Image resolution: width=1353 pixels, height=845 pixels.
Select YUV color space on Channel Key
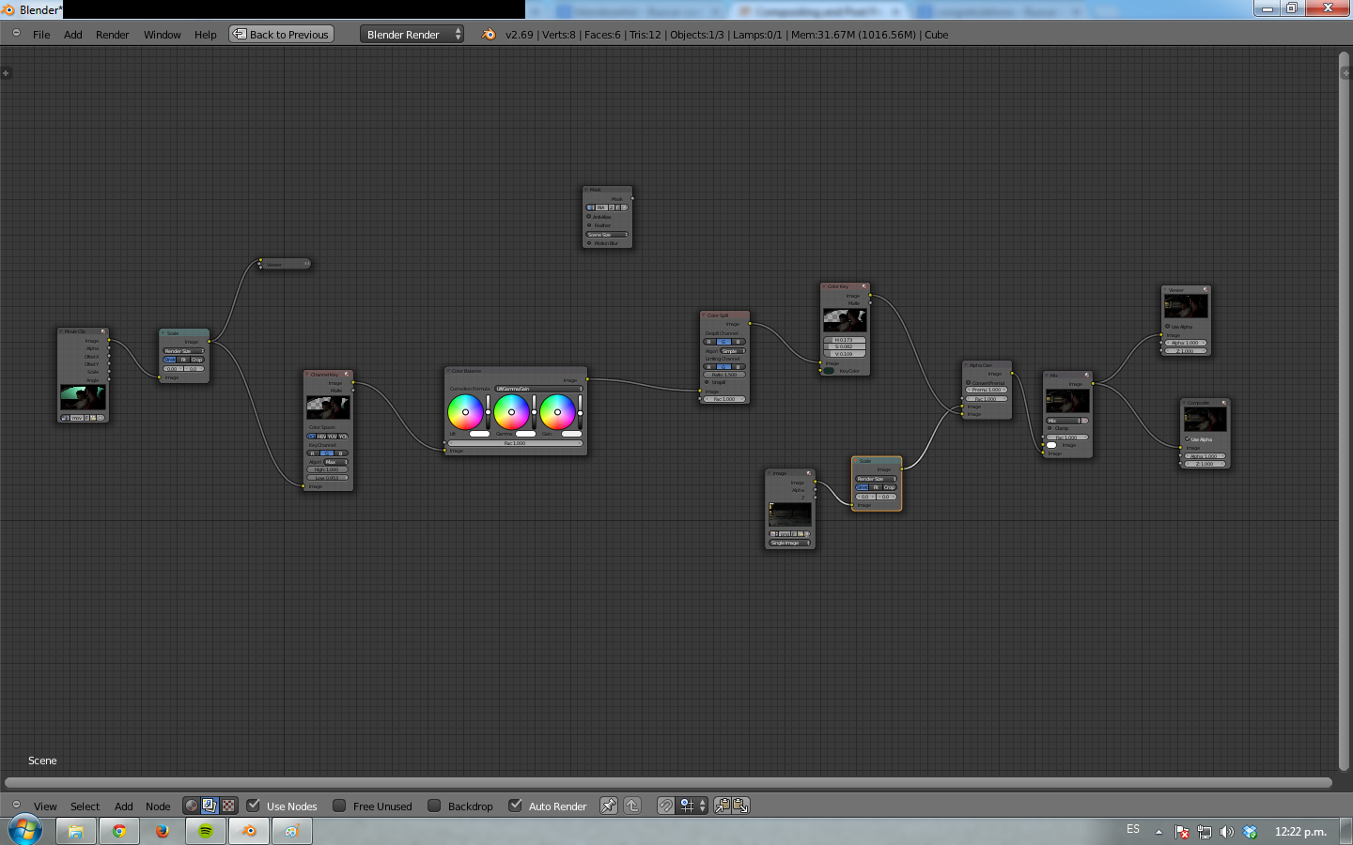332,437
